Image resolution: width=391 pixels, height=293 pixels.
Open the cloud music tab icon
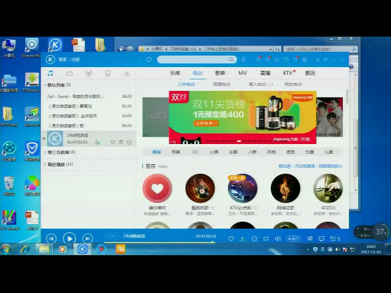[x=69, y=73]
